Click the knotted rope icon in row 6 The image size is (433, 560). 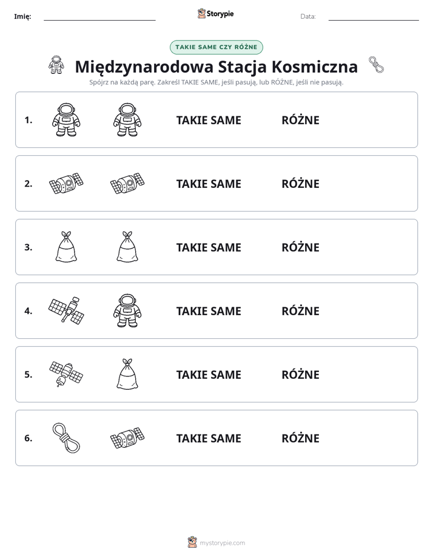coord(66,438)
